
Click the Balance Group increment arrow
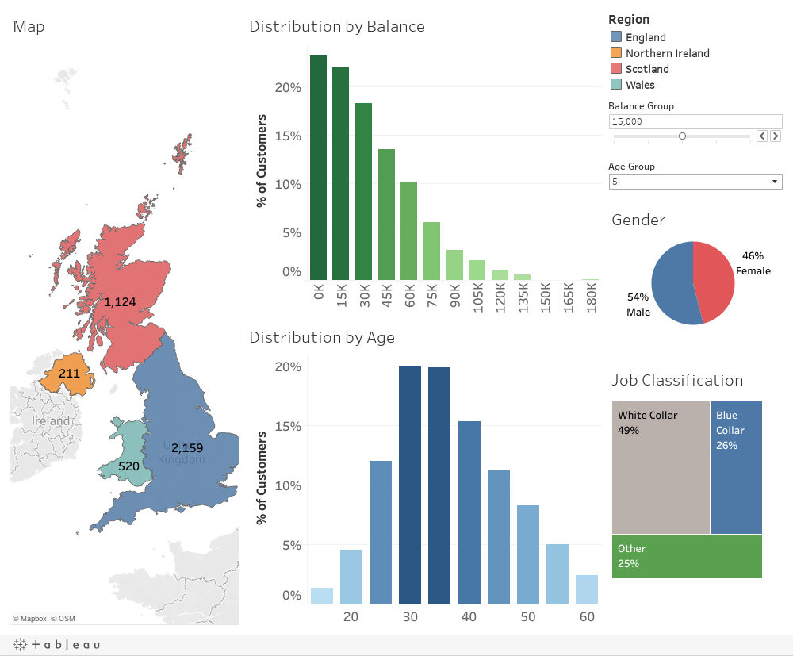(x=776, y=136)
